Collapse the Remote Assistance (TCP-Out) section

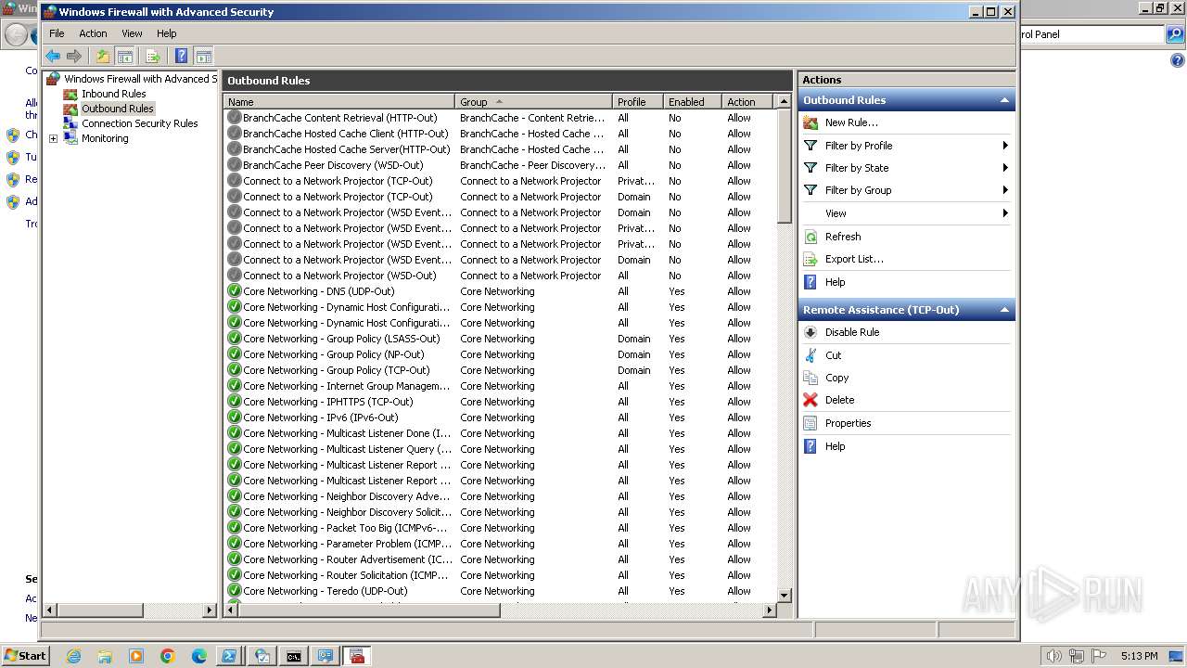point(1003,310)
